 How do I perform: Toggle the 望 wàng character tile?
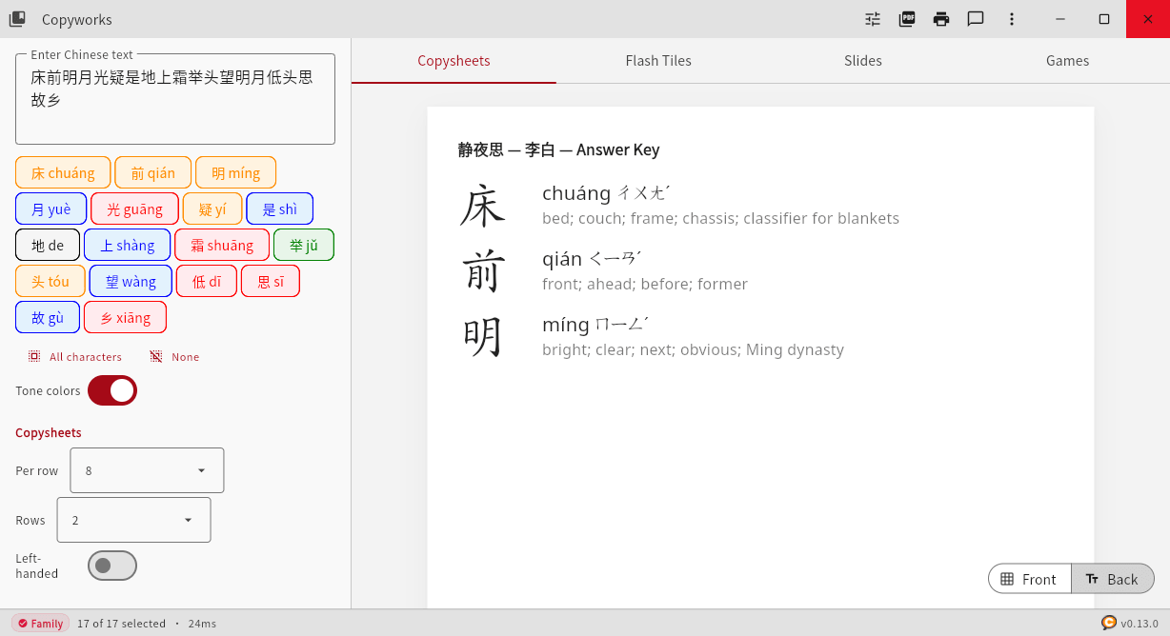(x=131, y=281)
